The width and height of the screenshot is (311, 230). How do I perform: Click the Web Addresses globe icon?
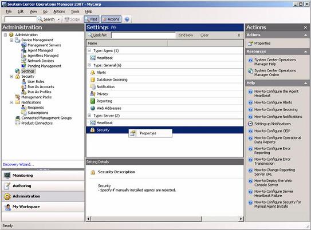[x=93, y=108]
